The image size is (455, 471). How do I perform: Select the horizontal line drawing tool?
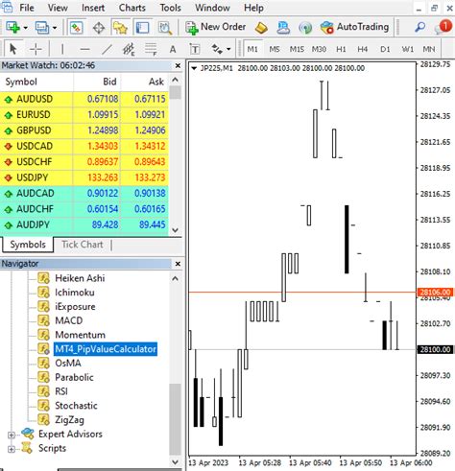pyautogui.click(x=84, y=49)
